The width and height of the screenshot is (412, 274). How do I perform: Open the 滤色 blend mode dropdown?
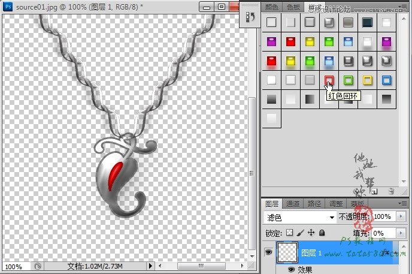click(300, 217)
